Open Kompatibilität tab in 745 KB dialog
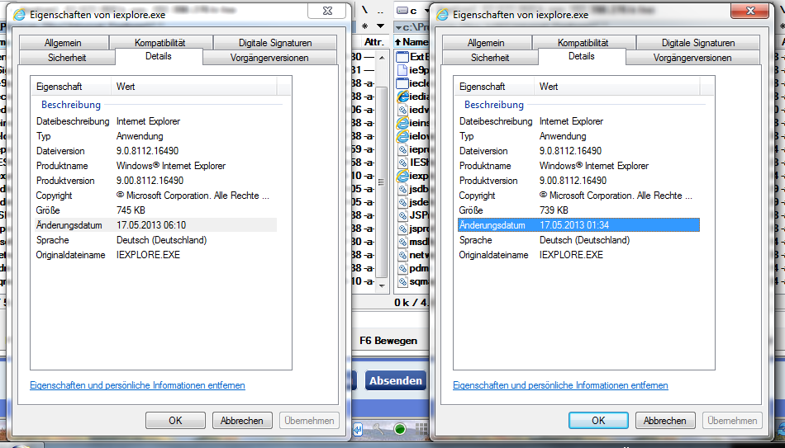Image resolution: width=785 pixels, height=448 pixels. [160, 43]
